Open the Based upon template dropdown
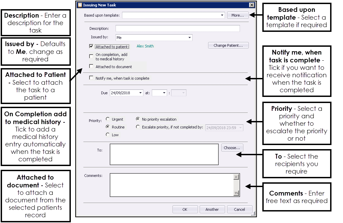This screenshot has height=223, width=343. tap(222, 15)
